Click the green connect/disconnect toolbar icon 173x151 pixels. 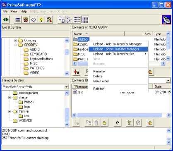tap(6, 20)
